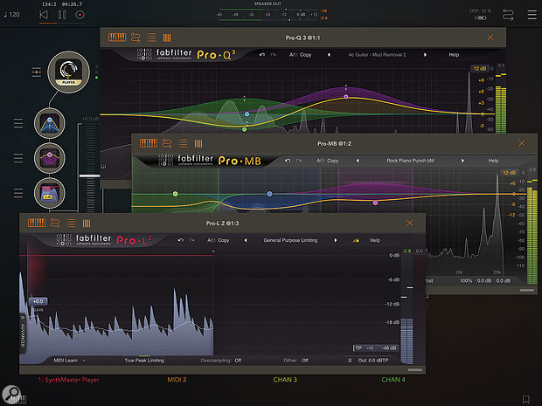Viewport: 542px width, 406px height.
Task: Open drag handle menu beside Pro-L 2 node
Action: click(x=18, y=193)
